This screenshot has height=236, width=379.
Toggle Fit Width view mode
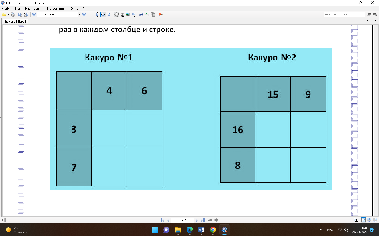pyautogui.click(x=103, y=14)
